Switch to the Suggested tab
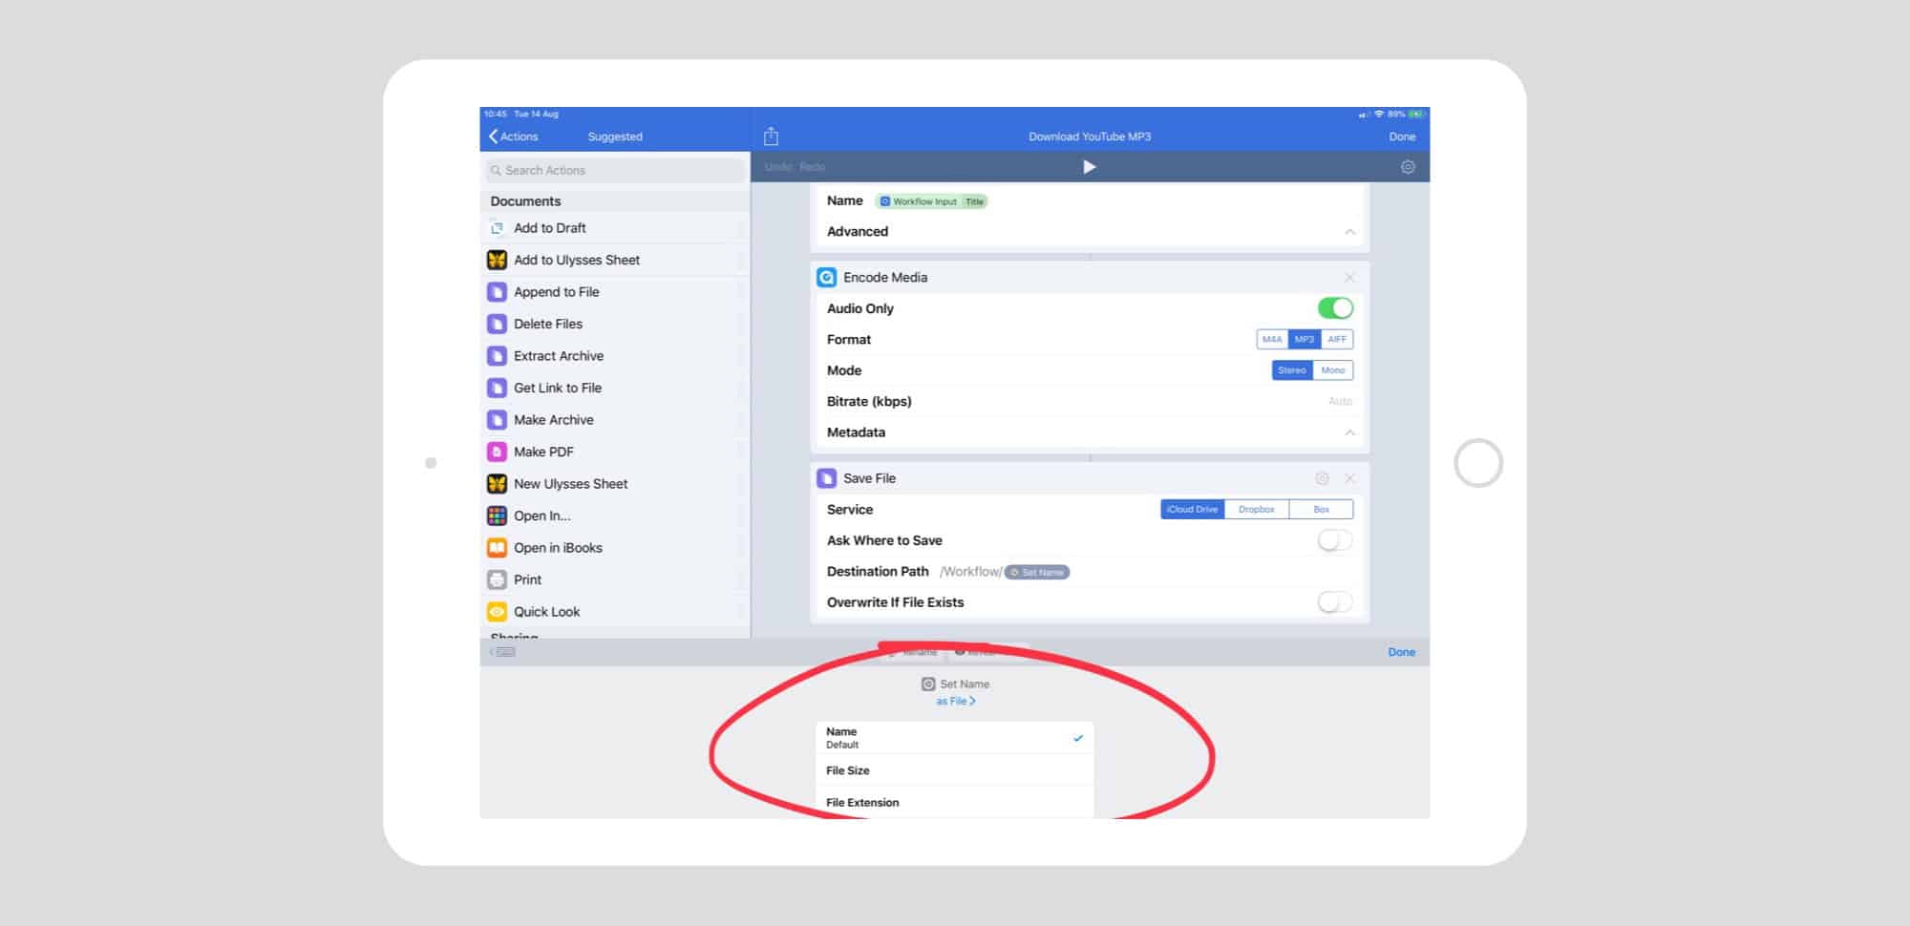 615,137
